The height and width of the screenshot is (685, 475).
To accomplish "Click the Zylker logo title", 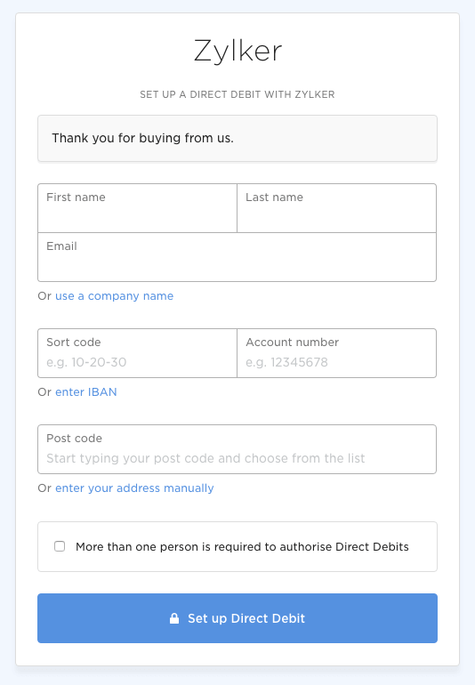I will tap(237, 51).
